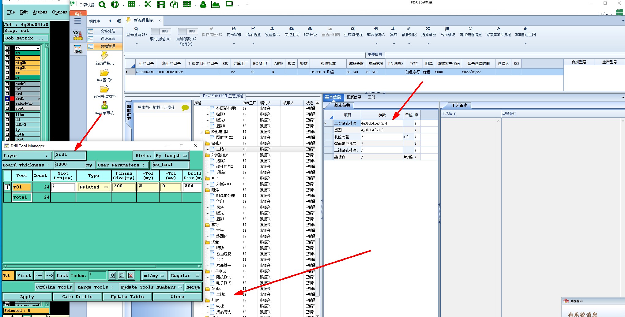Image resolution: width=625 pixels, height=317 pixels.
Task: Click 生成MI流程 gears icon
Action: (x=353, y=29)
